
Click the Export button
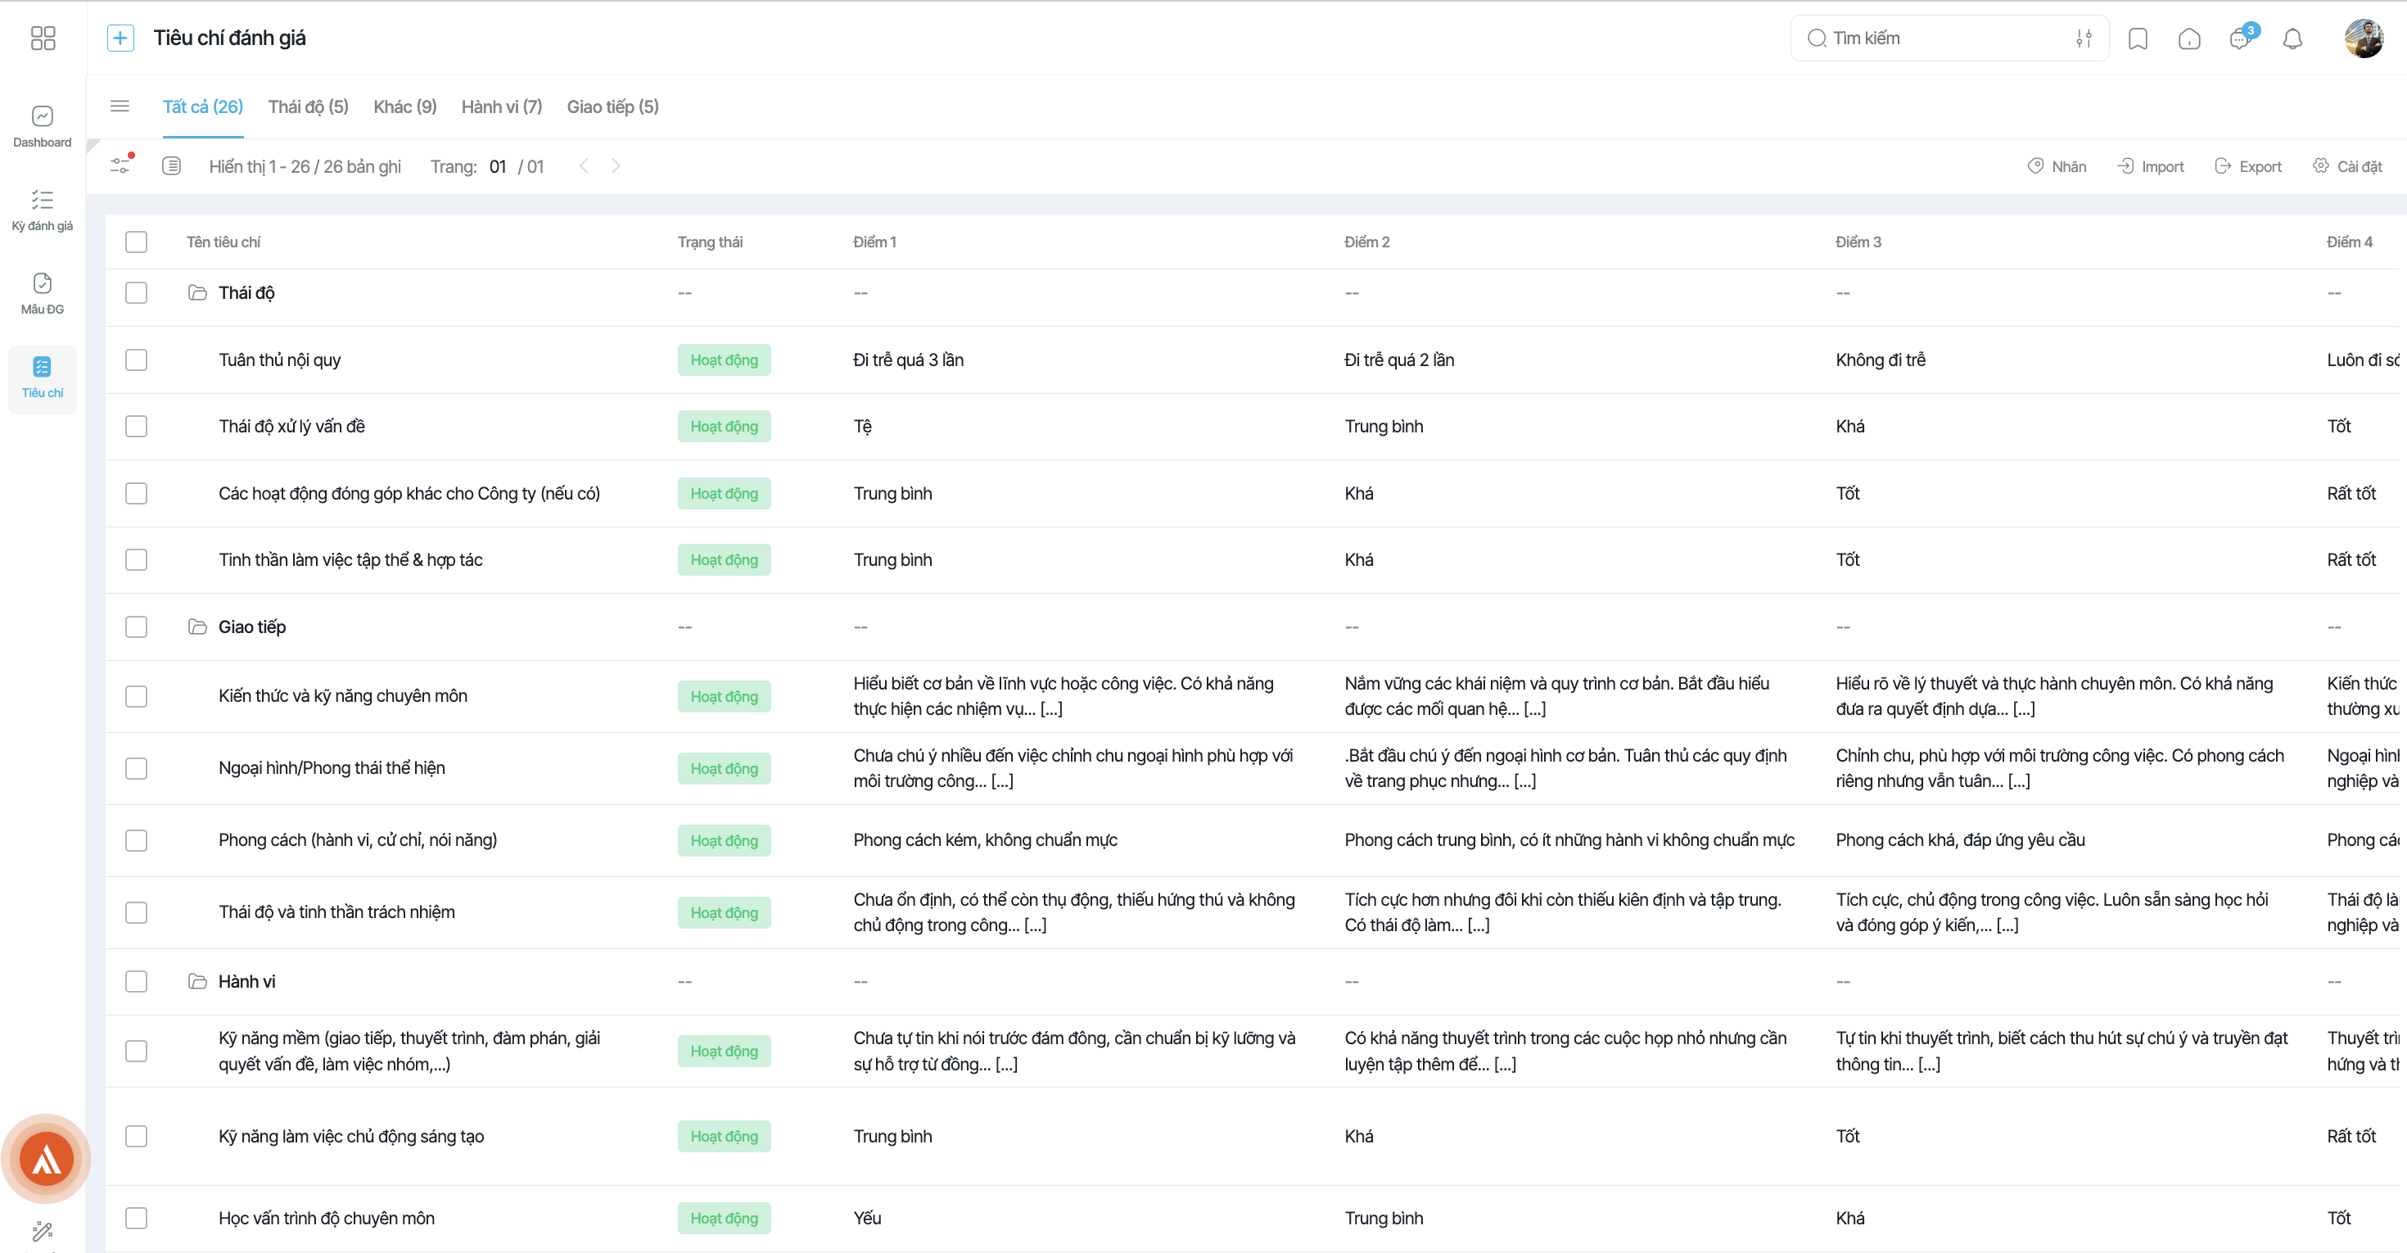point(2248,166)
